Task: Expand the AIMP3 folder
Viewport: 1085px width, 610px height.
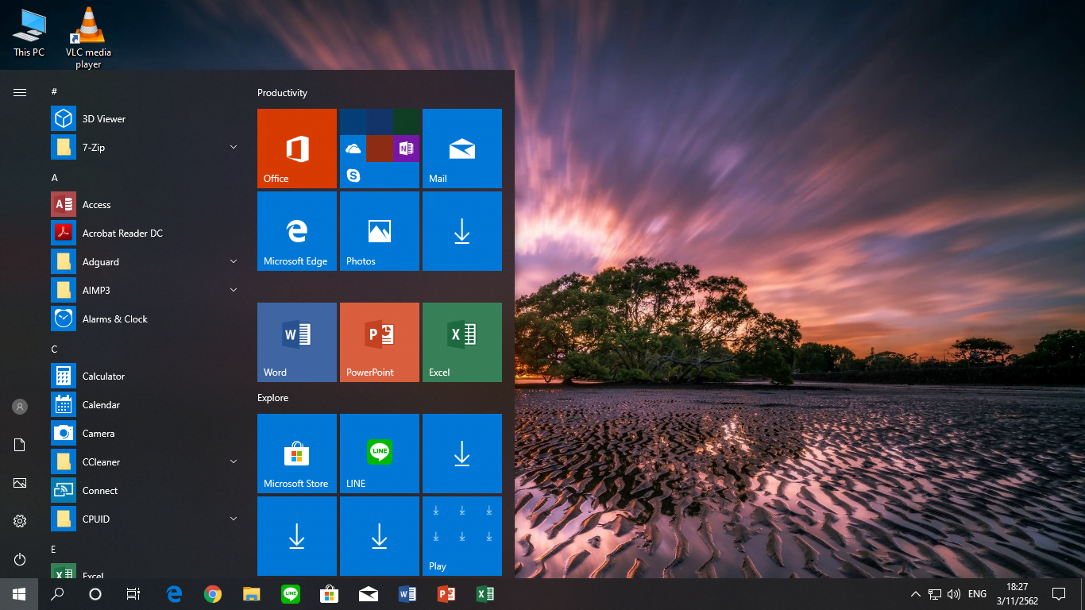Action: pyautogui.click(x=146, y=291)
